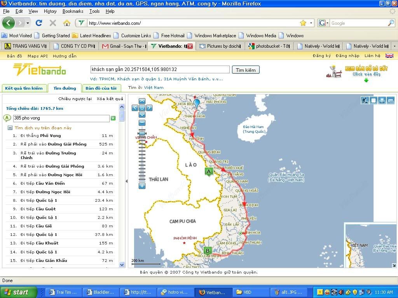Image resolution: width=398 pixels, height=298 pixels.
Task: Switch language with UK flag icon
Action: tap(389, 56)
